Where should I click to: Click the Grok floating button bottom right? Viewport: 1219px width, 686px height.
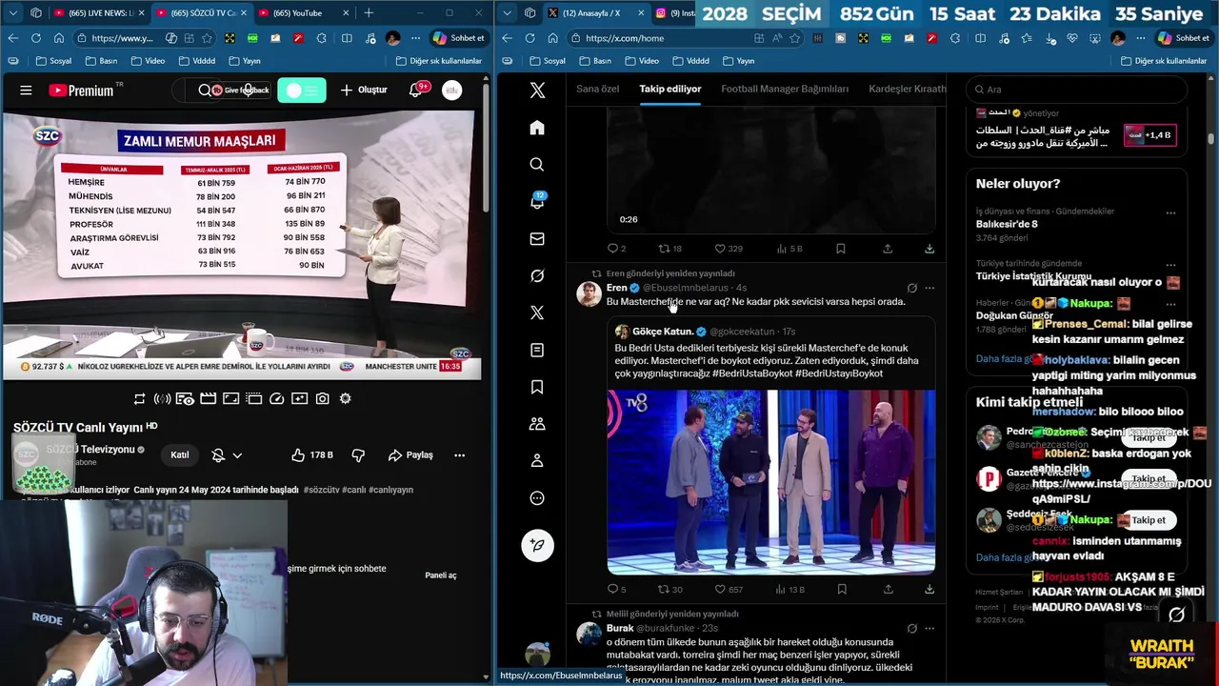(1177, 615)
